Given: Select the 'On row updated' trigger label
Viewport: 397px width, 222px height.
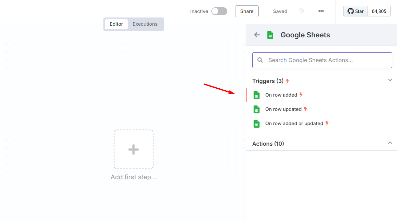Looking at the screenshot, I should point(283,109).
